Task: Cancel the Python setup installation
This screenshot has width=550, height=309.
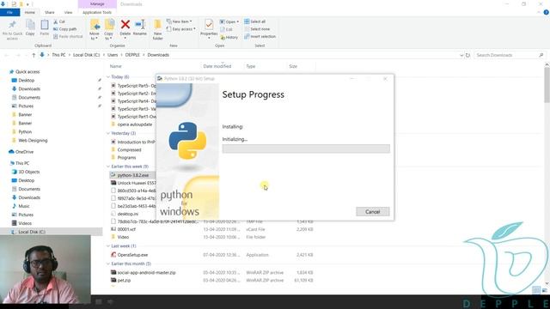Action: click(372, 212)
